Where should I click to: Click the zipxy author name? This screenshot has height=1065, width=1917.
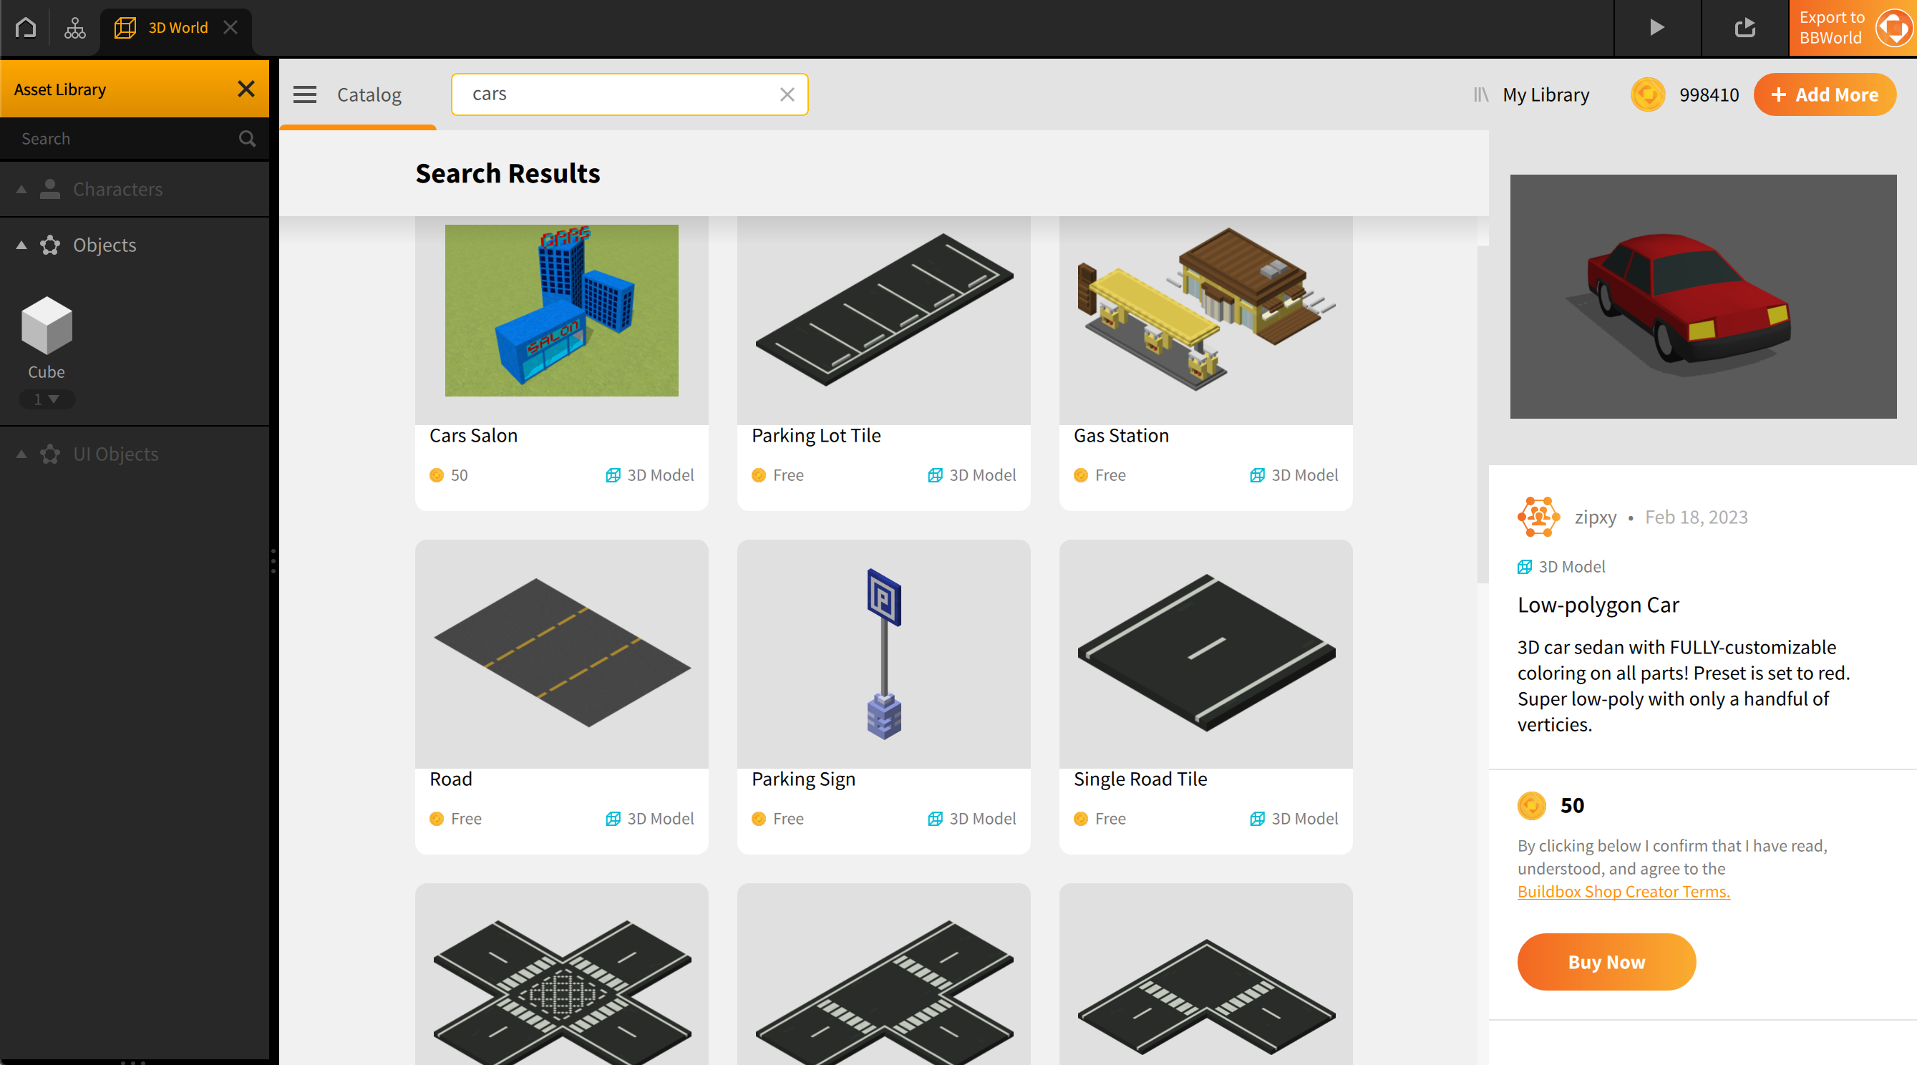pos(1596,517)
